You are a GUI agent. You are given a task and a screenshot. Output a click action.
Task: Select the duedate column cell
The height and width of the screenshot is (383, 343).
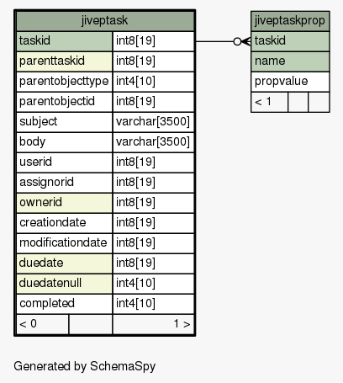click(65, 263)
